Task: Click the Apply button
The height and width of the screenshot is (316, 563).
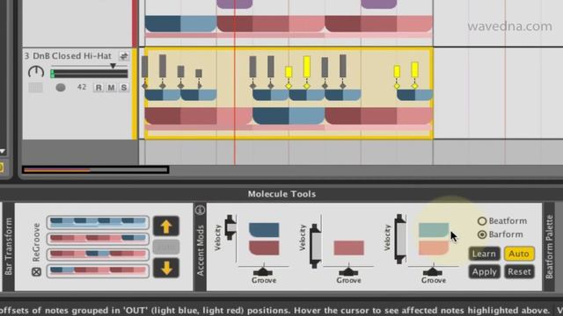Action: (484, 271)
